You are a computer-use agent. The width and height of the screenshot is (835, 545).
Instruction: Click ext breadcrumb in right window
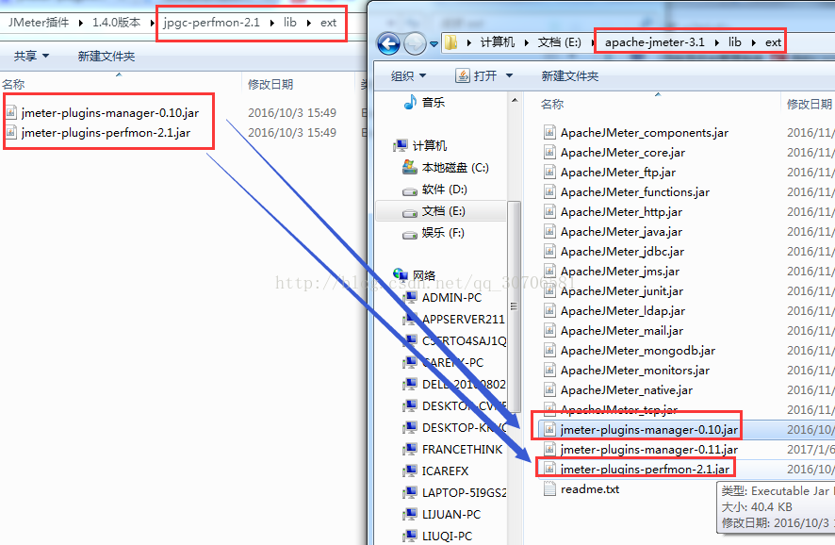[773, 42]
